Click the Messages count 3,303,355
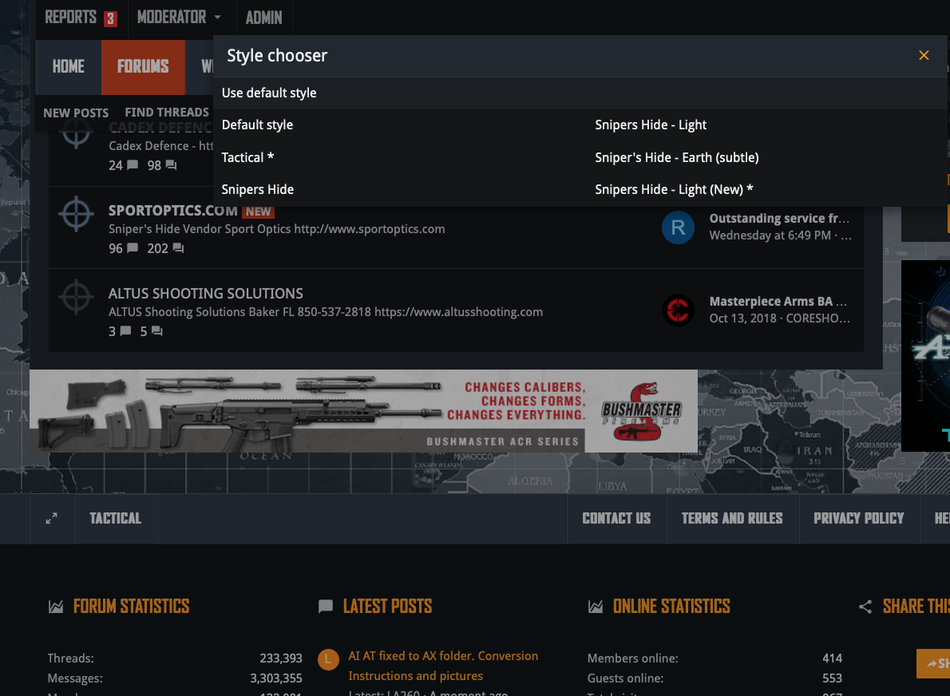 276,678
